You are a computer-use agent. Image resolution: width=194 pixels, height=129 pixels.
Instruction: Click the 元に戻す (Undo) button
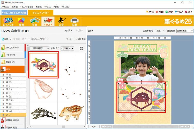click(x=69, y=31)
